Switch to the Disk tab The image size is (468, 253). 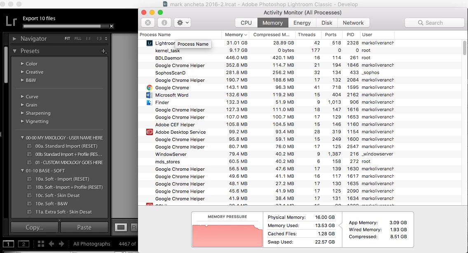click(327, 23)
